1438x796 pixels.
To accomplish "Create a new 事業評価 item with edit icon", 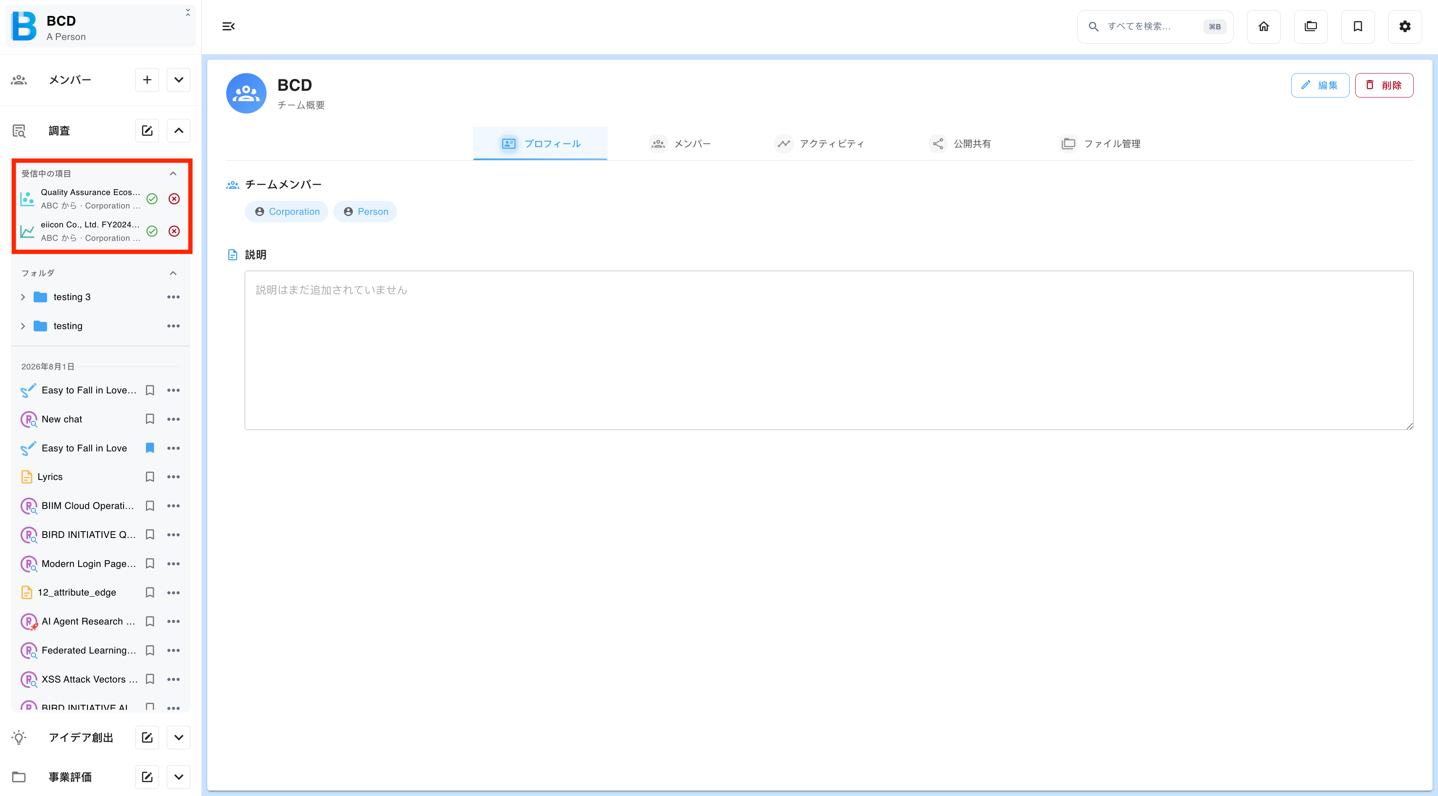I will coord(147,777).
